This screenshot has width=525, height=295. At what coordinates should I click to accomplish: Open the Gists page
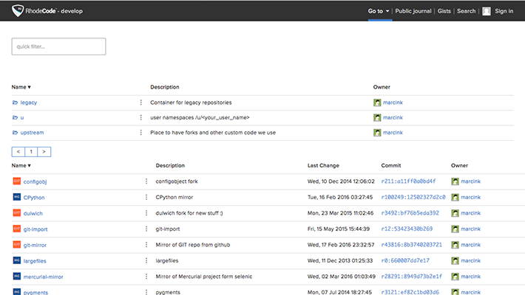(444, 11)
